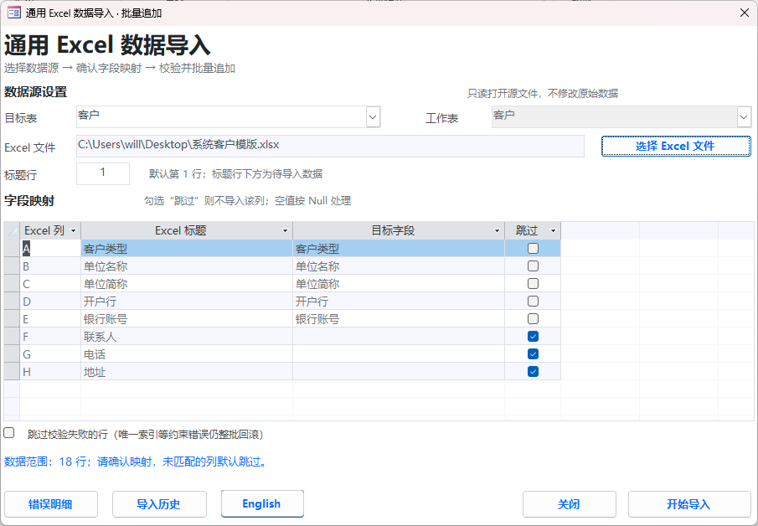Toggle skip for the 银行账号 row
This screenshot has width=758, height=526.
[x=533, y=319]
